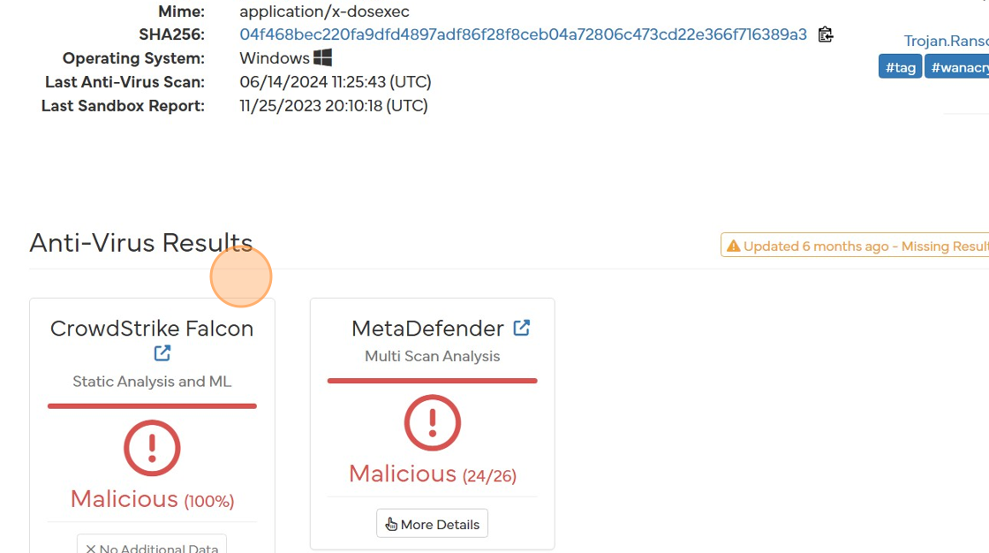Click the red bar under Static Analysis and ML
Screen dimensions: 989x553
(152, 406)
